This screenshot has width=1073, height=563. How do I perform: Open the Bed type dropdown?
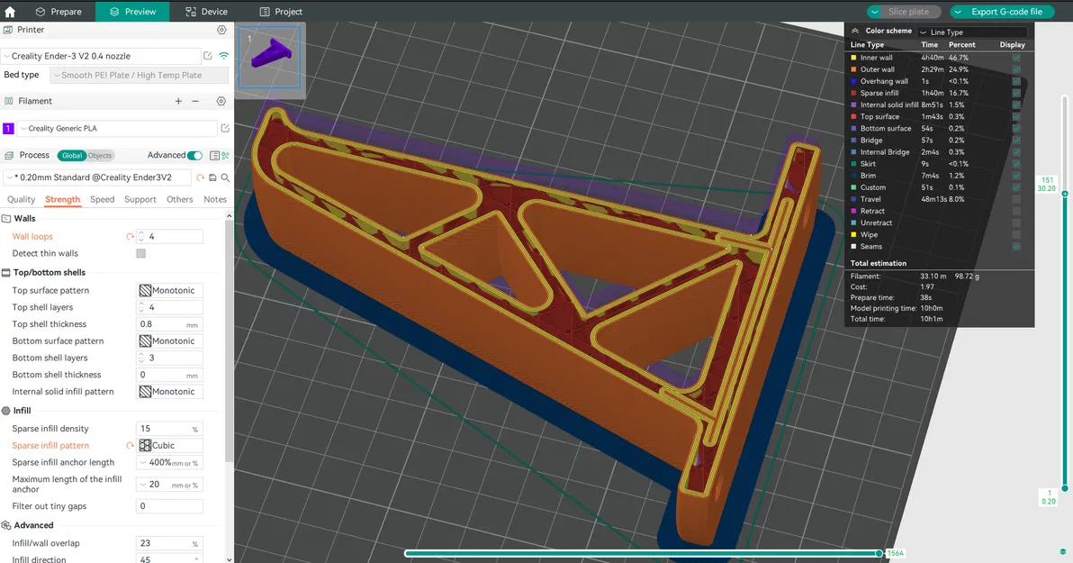140,76
